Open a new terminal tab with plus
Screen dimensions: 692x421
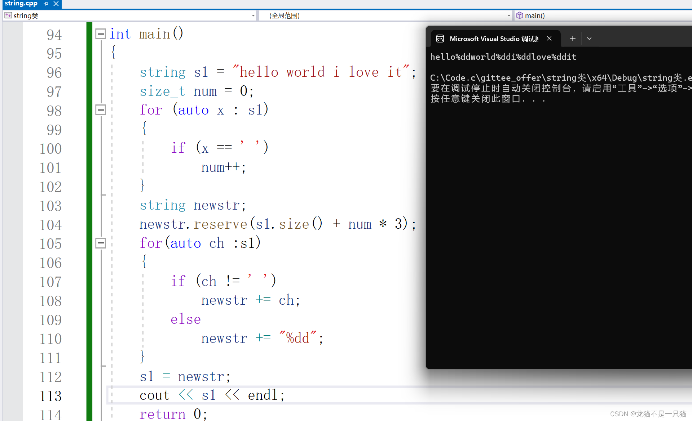point(573,39)
